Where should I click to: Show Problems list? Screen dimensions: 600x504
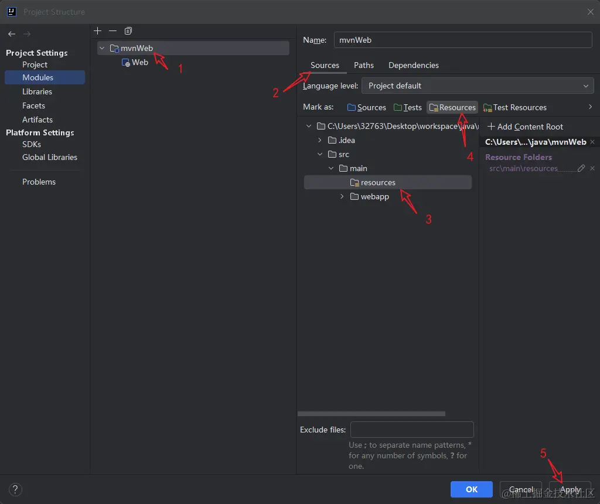coord(39,182)
